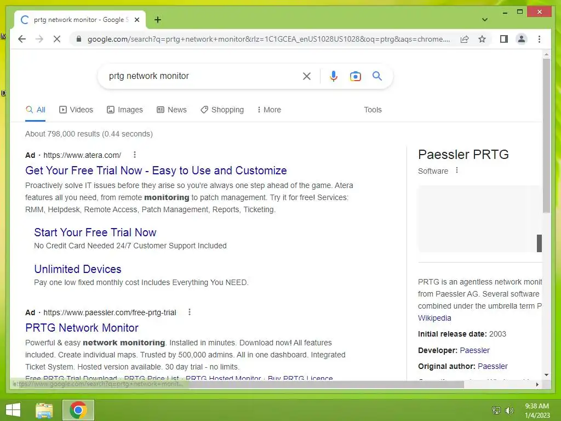The image size is (561, 421).
Task: Switch to Videos results
Action: tap(76, 110)
